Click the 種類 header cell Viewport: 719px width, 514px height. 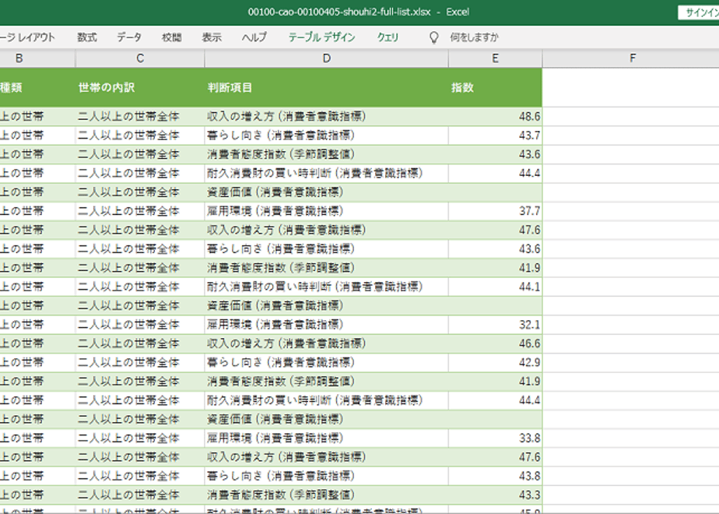tap(37, 88)
